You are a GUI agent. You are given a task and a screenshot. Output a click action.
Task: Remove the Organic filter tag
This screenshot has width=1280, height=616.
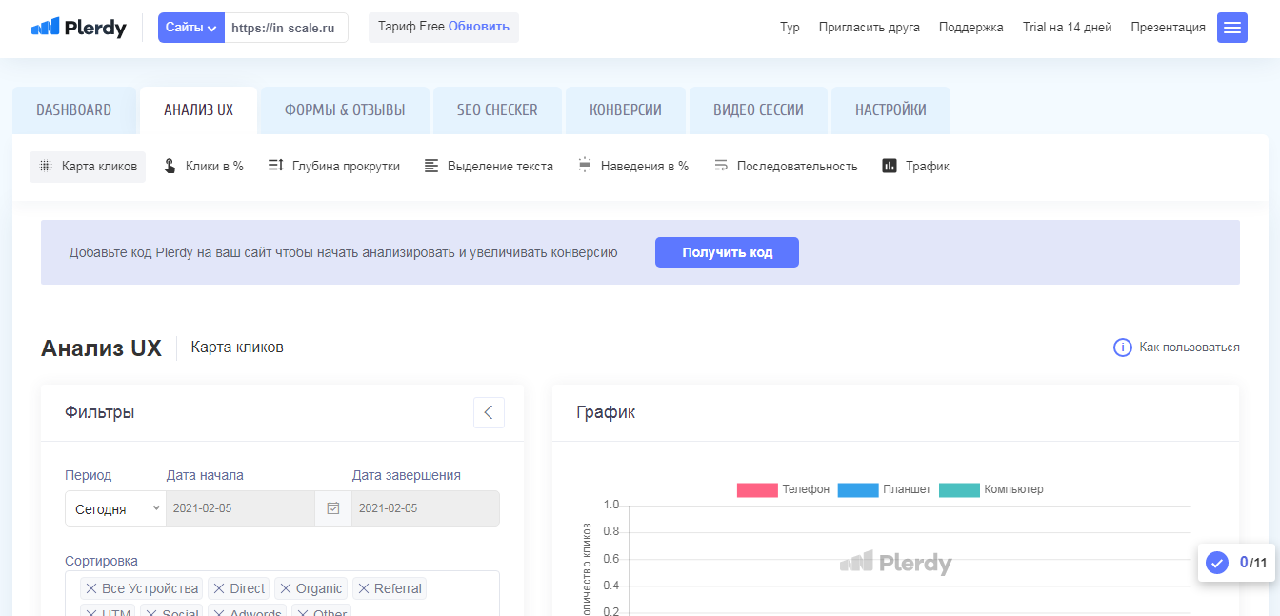pyautogui.click(x=285, y=588)
